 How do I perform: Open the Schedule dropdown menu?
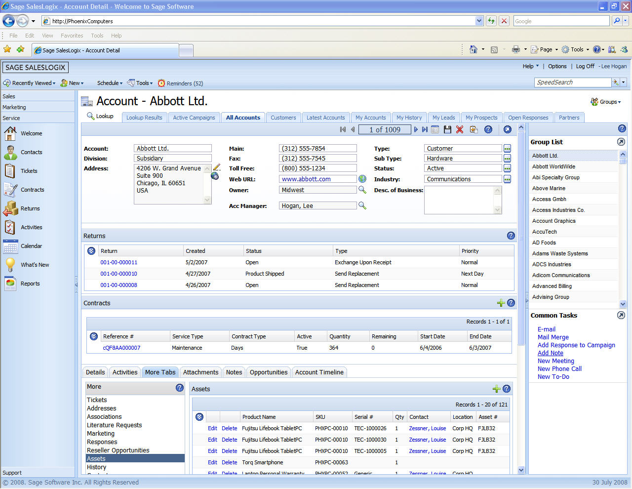click(110, 83)
